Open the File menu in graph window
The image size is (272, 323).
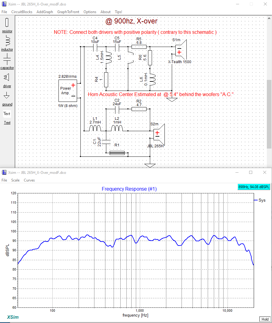(x=4, y=180)
